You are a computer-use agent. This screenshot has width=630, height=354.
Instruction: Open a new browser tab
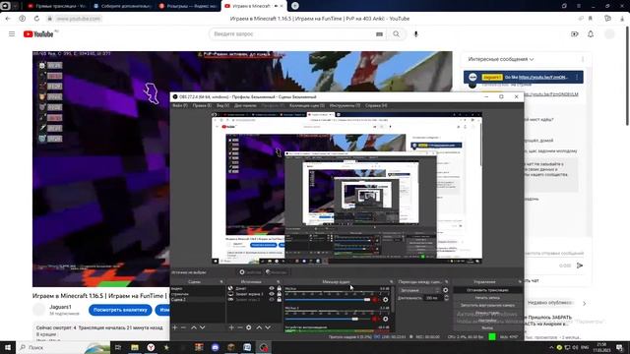[x=295, y=6]
